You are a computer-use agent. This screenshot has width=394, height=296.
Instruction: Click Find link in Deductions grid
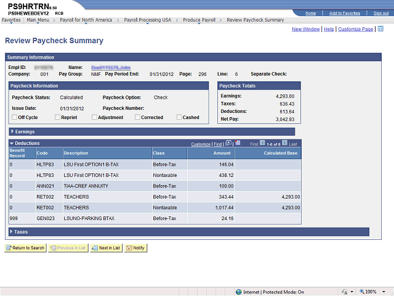(217, 144)
